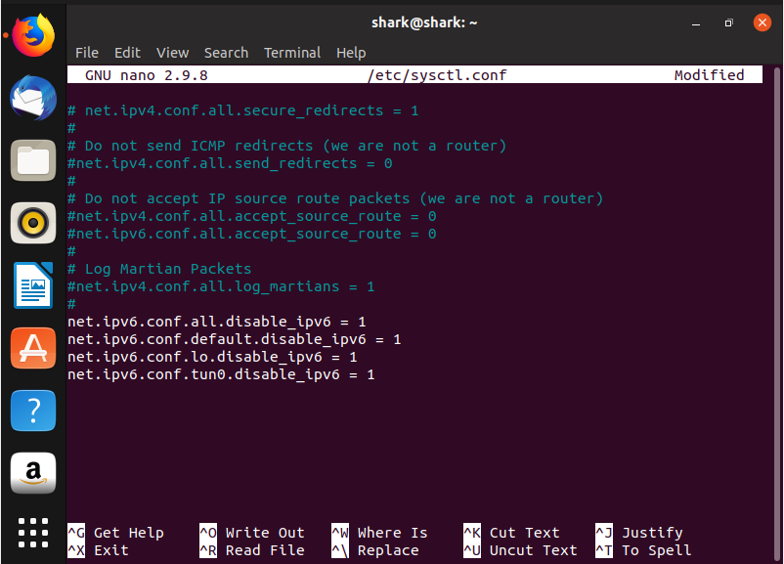Open the Edit menu
The width and height of the screenshot is (784, 564).
coord(126,53)
